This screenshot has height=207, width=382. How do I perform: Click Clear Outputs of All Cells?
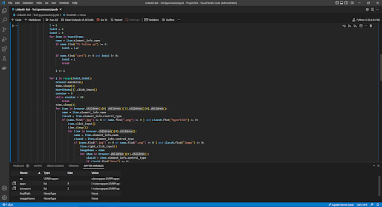tap(77, 20)
